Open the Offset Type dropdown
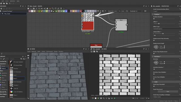Viewport: 181px width, 102px height. tap(167, 29)
